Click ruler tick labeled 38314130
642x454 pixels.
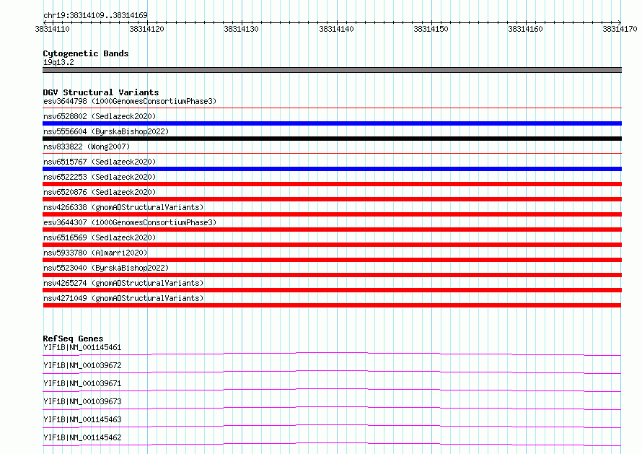tap(241, 29)
